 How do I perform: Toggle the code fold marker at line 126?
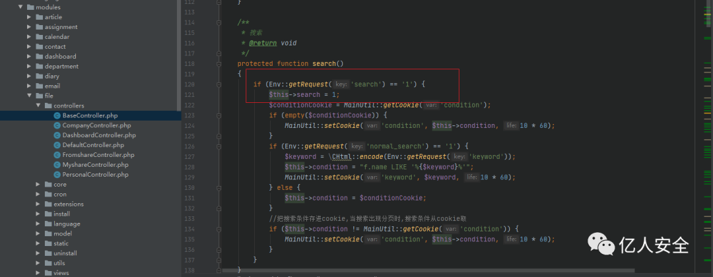[x=219, y=146]
